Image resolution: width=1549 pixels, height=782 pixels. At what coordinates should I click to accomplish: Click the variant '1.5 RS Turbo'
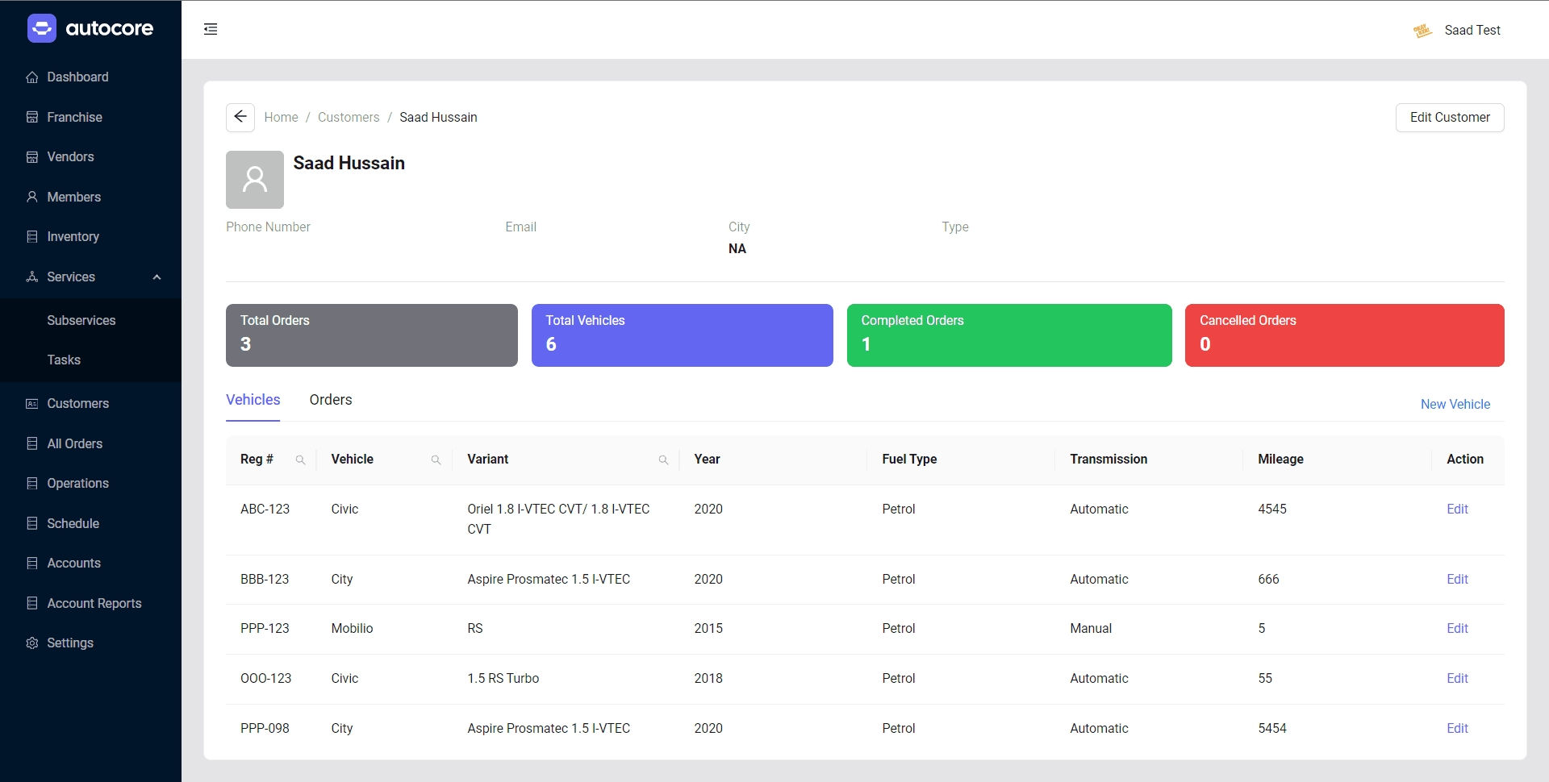pos(503,679)
